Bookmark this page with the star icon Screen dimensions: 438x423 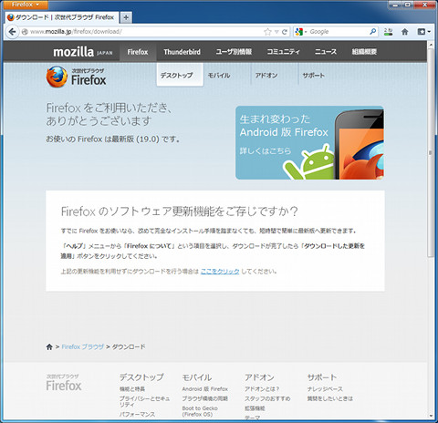pos(267,32)
